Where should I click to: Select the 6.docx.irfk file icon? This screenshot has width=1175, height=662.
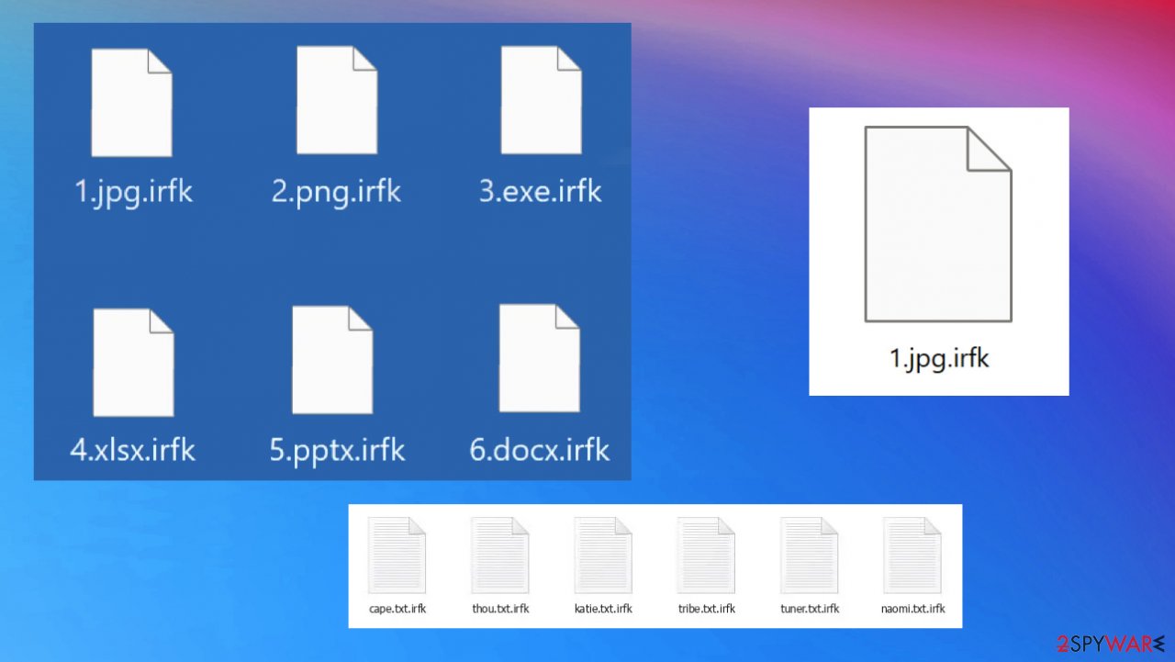point(539,357)
